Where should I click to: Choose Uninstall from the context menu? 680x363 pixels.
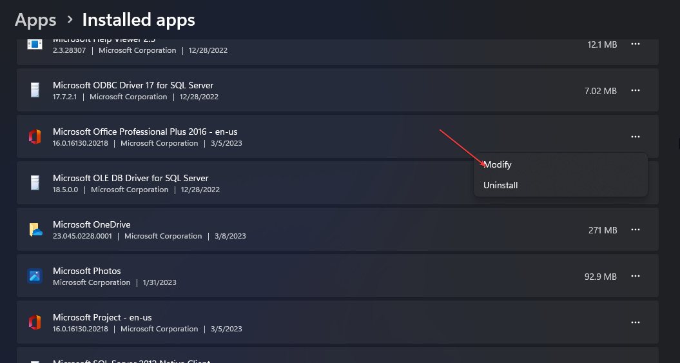click(x=501, y=185)
